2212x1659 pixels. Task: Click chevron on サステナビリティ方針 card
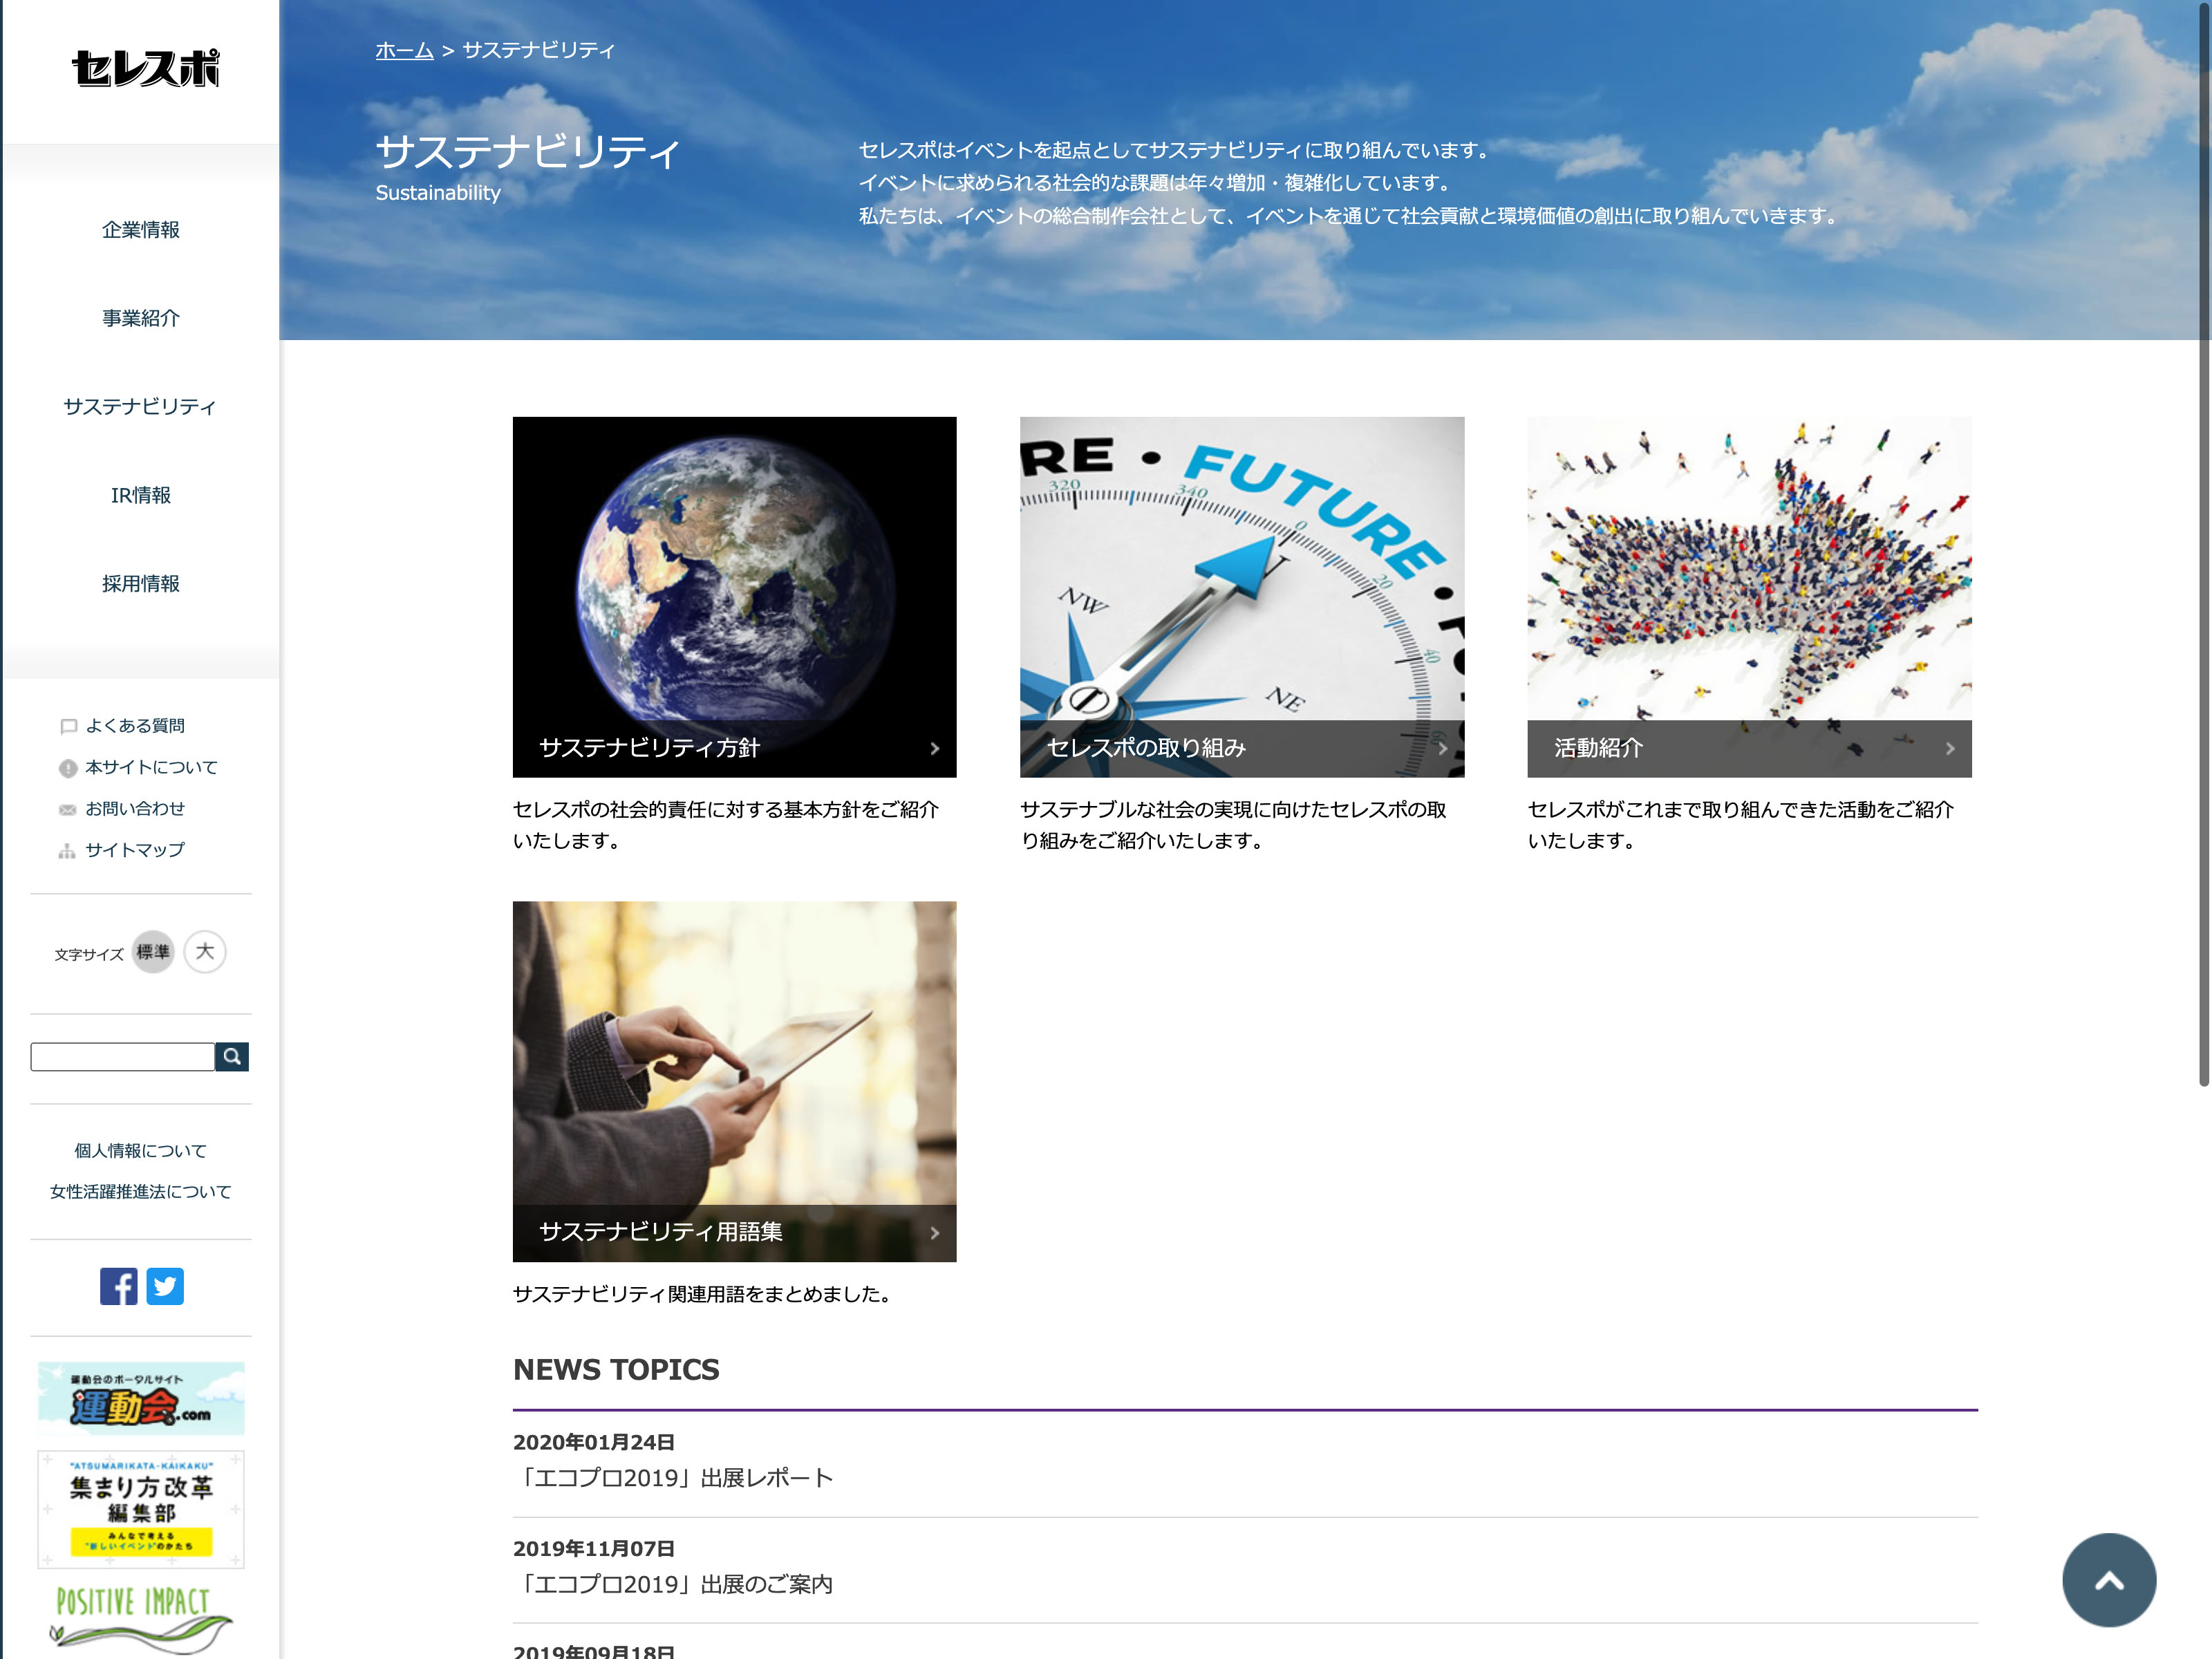point(934,749)
